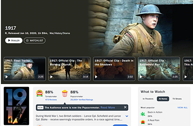Dismiss the Popcornmeter announcement banner
The width and height of the screenshot is (193, 126).
(x=125, y=107)
